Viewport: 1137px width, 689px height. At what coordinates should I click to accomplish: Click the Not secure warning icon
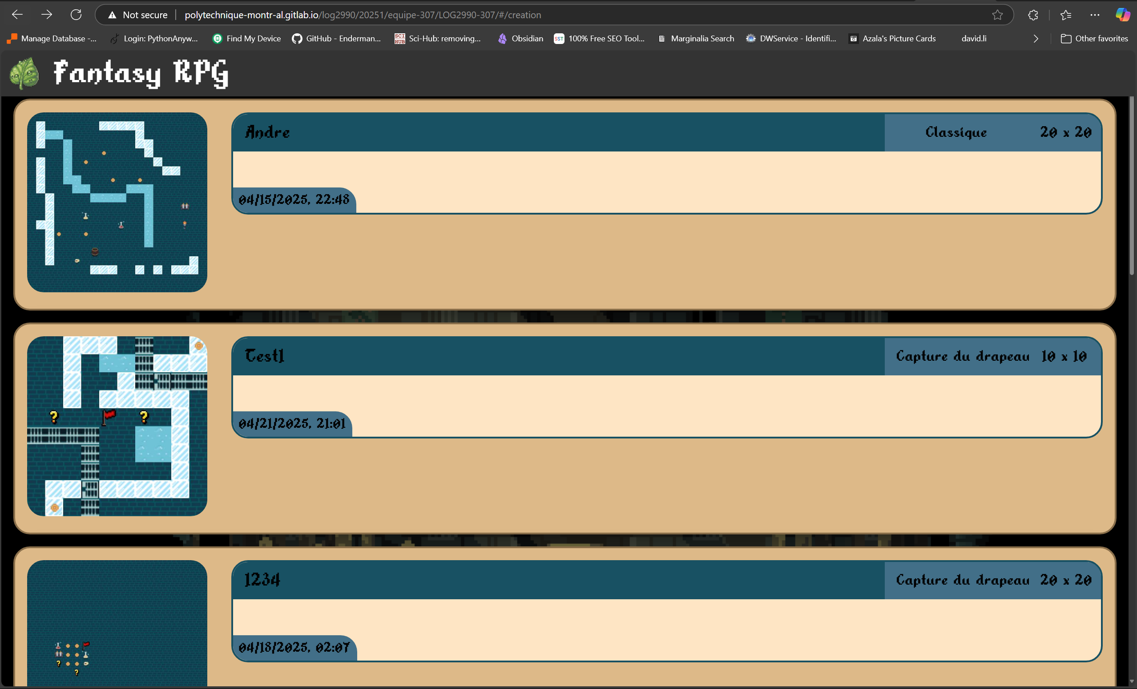click(112, 15)
